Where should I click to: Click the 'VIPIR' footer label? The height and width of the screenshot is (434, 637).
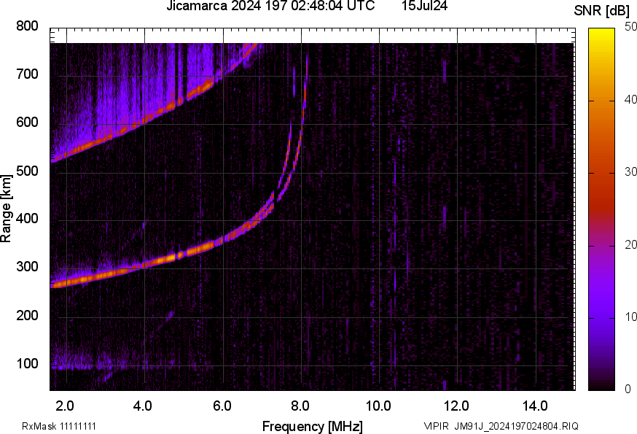[x=436, y=426]
